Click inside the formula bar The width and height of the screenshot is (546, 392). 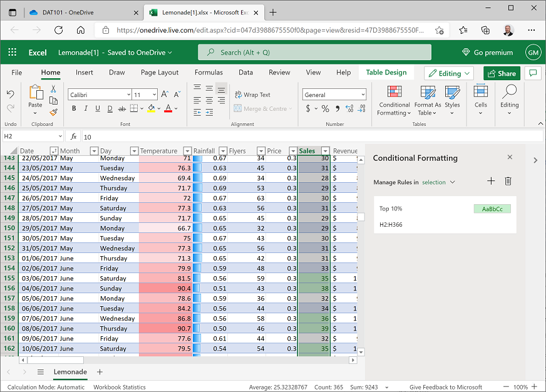point(188,136)
